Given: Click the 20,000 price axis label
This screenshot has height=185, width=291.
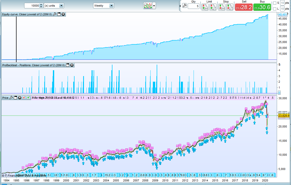Looking at the screenshot, I should (x=282, y=126).
